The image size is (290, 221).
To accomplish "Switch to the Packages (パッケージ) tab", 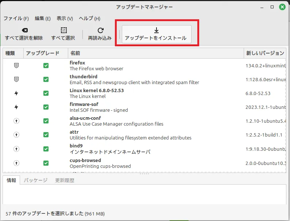I will tap(36, 180).
